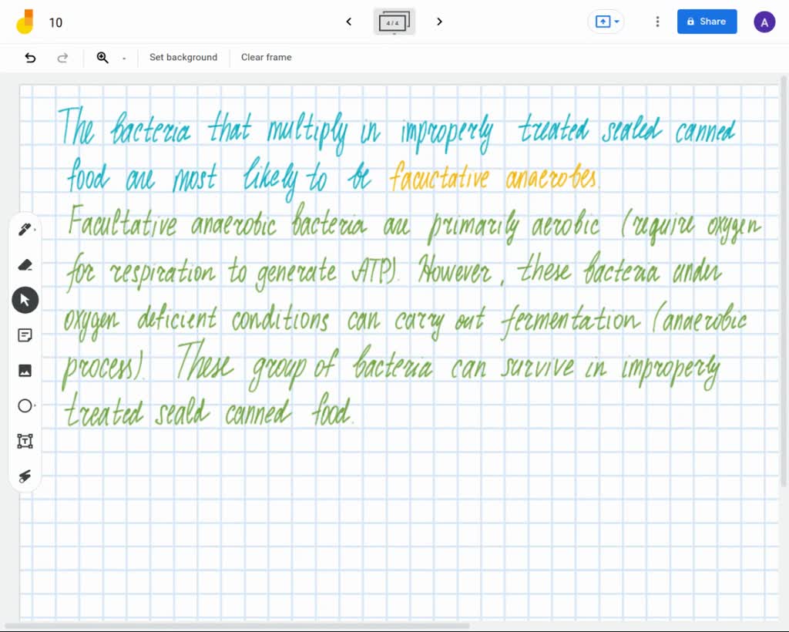Screen dimensions: 789x632
Task: Go to the previous frame
Action: [x=349, y=22]
